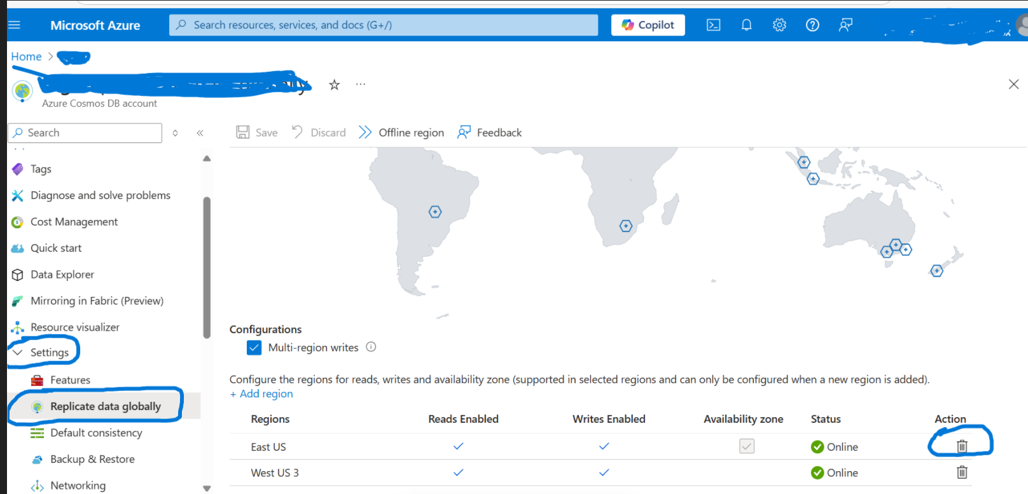Click the top bar feedback icon
This screenshot has width=1028, height=494.
845,25
